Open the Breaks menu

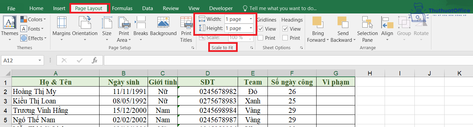pos(141,28)
